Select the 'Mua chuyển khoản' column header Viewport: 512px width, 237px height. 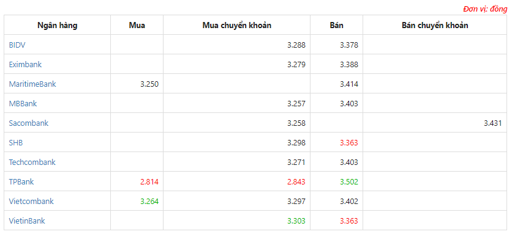[237, 26]
